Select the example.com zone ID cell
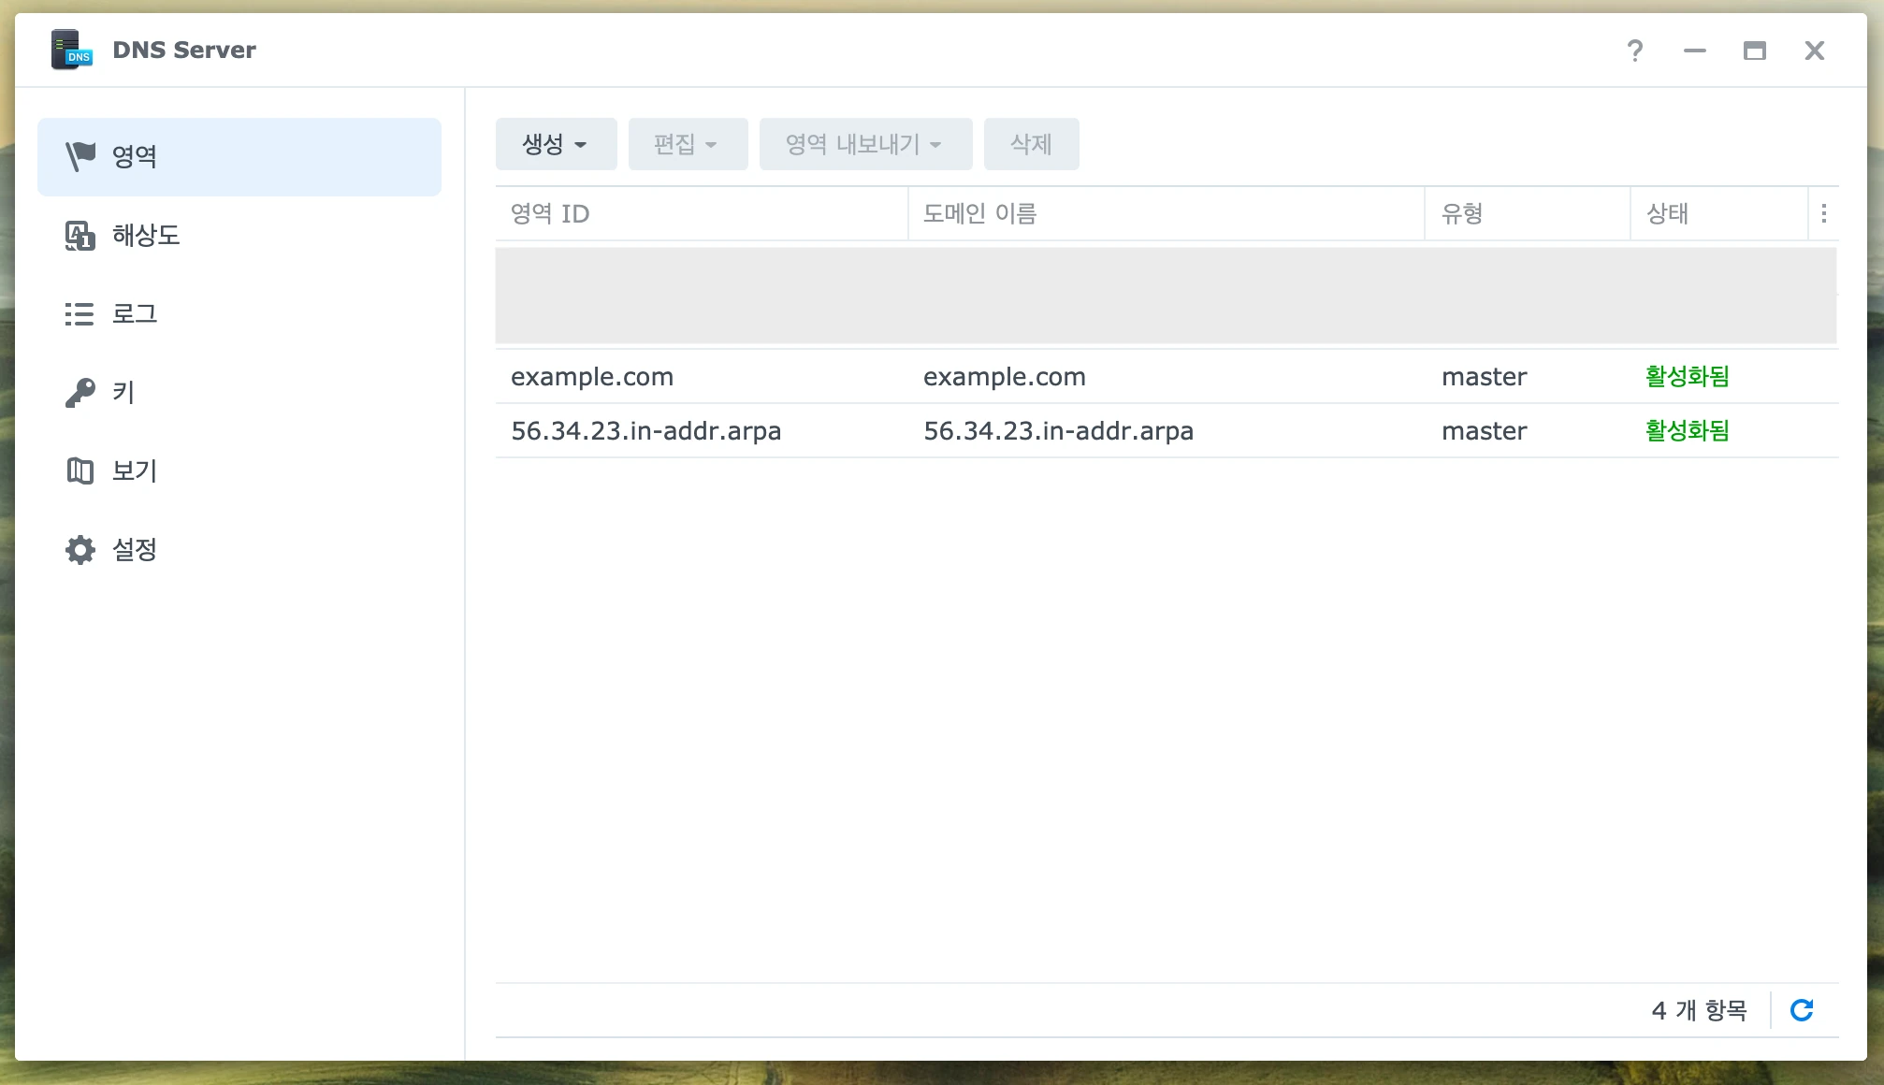This screenshot has height=1085, width=1884. tap(592, 377)
